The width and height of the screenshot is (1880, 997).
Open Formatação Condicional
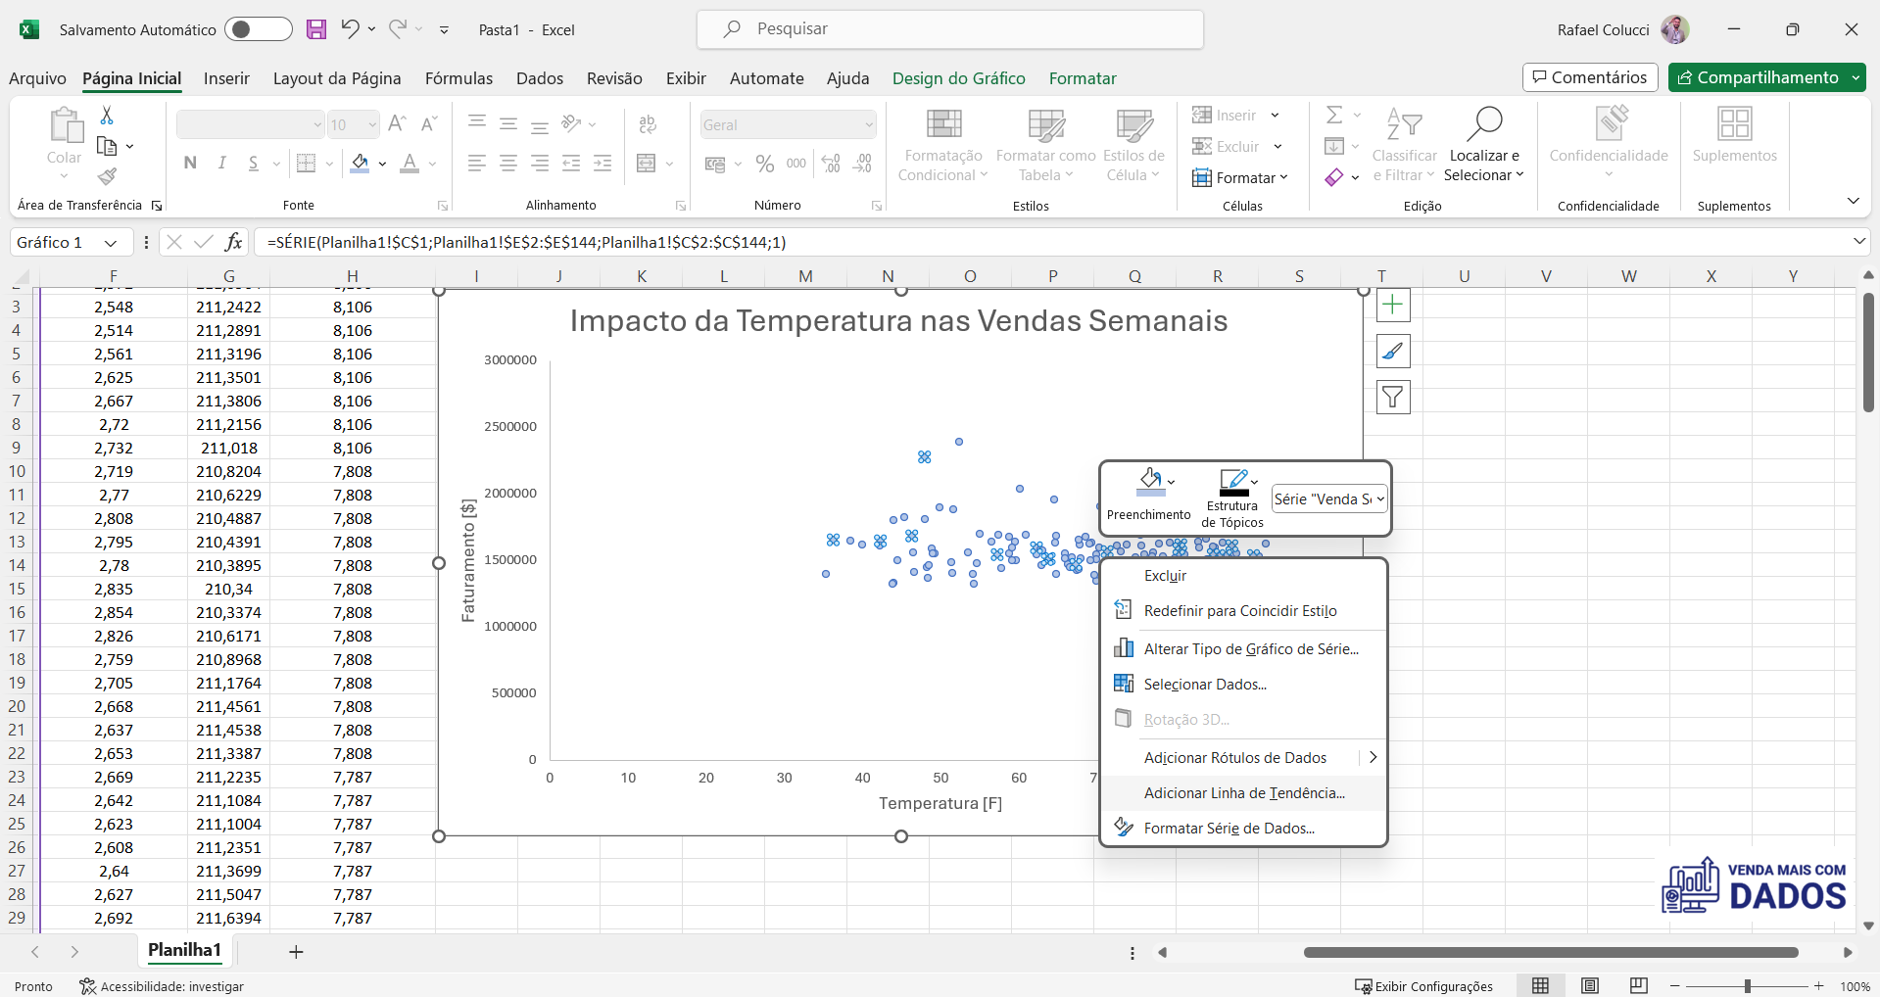coord(941,145)
